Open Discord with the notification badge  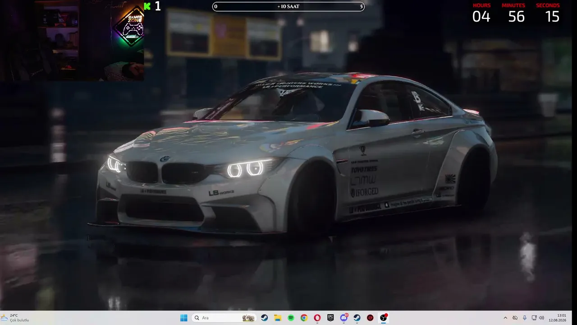344,318
